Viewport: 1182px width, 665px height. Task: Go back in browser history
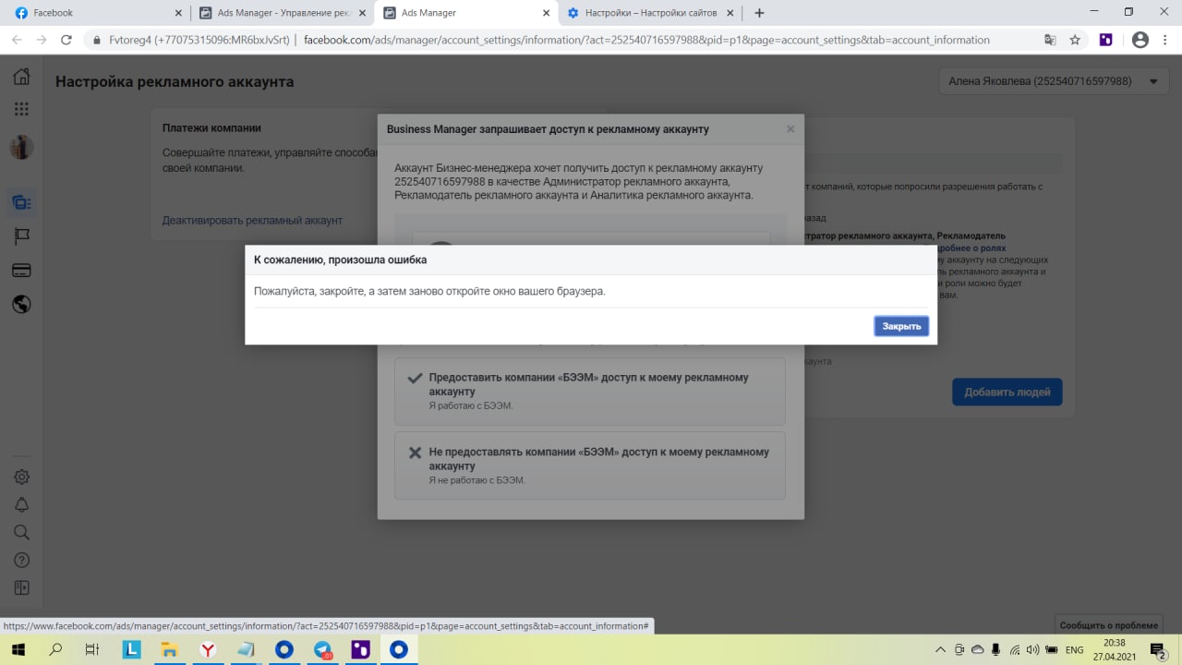(16, 40)
